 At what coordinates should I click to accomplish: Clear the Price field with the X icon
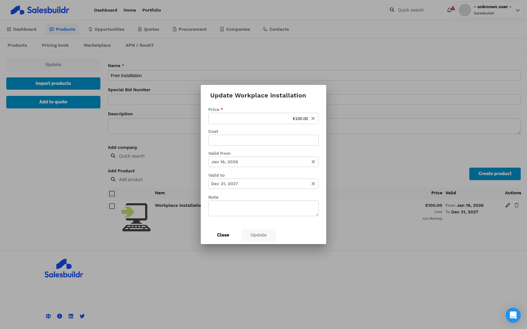pos(313,118)
